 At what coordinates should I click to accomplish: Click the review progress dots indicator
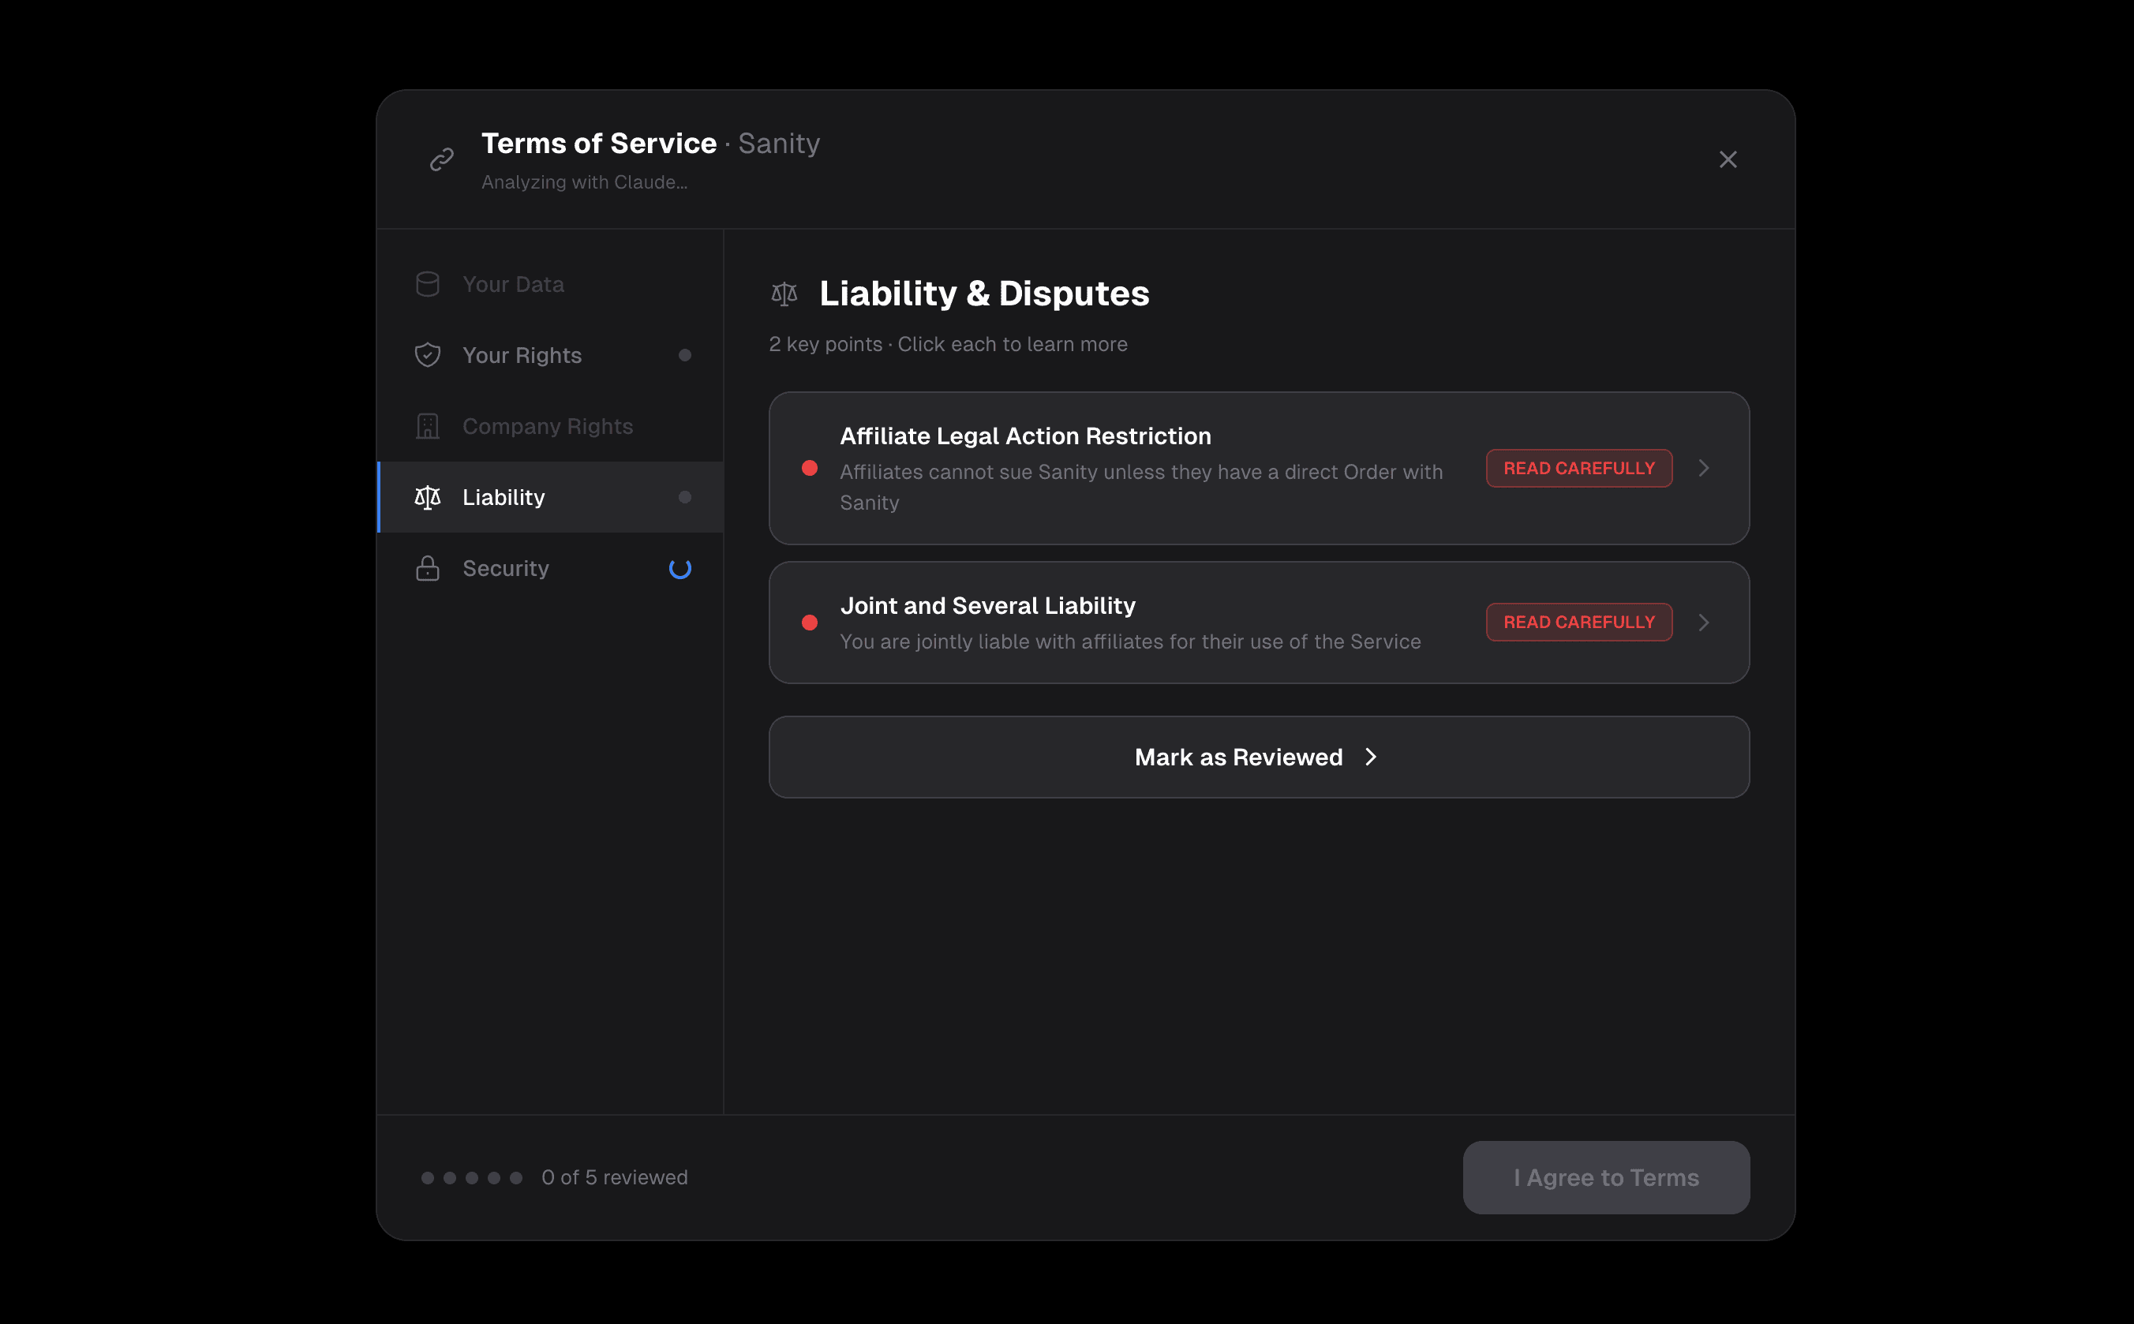tap(472, 1178)
